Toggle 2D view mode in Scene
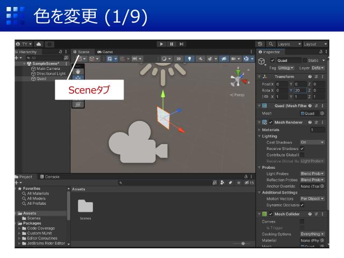 click(179, 59)
